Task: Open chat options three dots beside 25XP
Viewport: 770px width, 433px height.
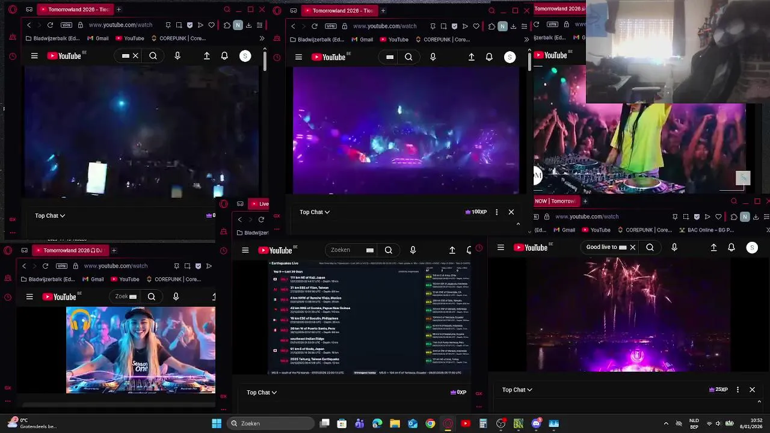Action: tap(738, 390)
